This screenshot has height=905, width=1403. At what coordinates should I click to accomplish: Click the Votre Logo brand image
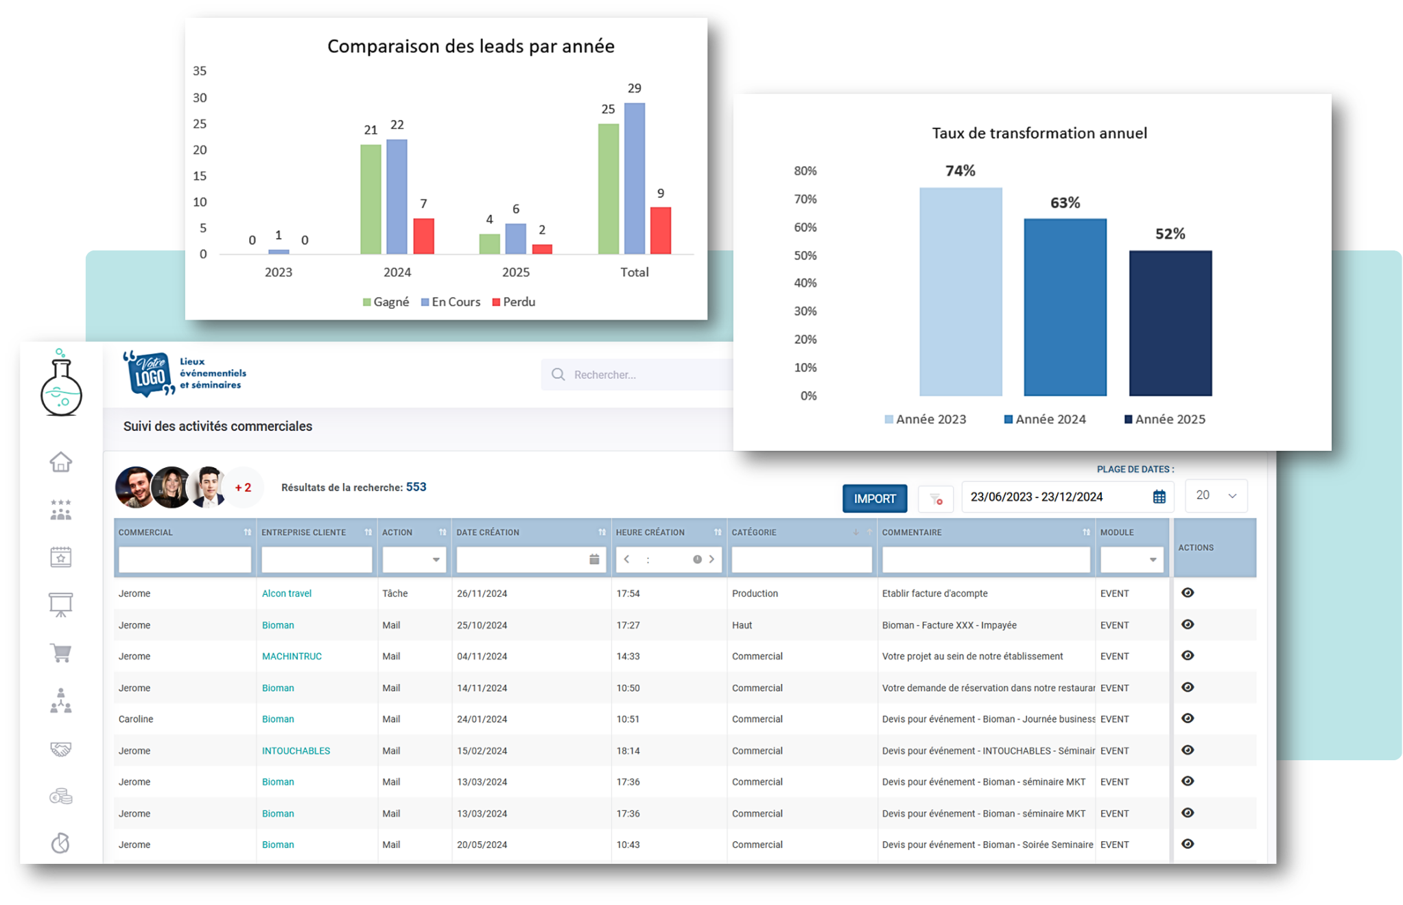click(184, 373)
